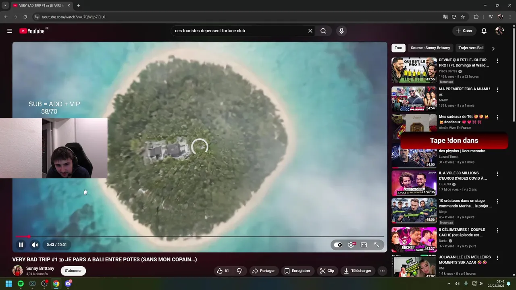Select the Source : Sunny Brittany chip

pos(430,48)
